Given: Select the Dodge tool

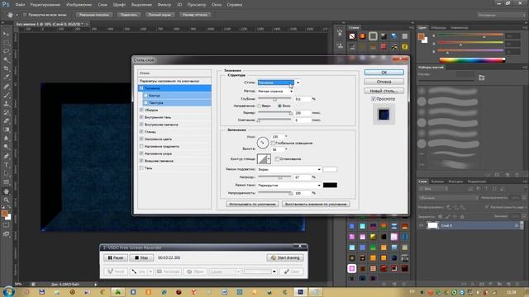Looking at the screenshot, I should pyautogui.click(x=6, y=147).
